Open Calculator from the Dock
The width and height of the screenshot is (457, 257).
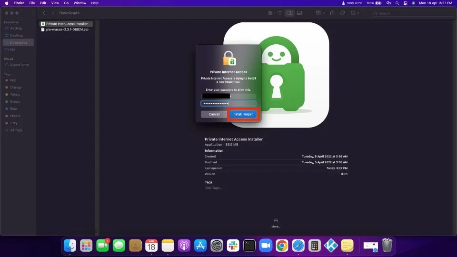click(315, 246)
